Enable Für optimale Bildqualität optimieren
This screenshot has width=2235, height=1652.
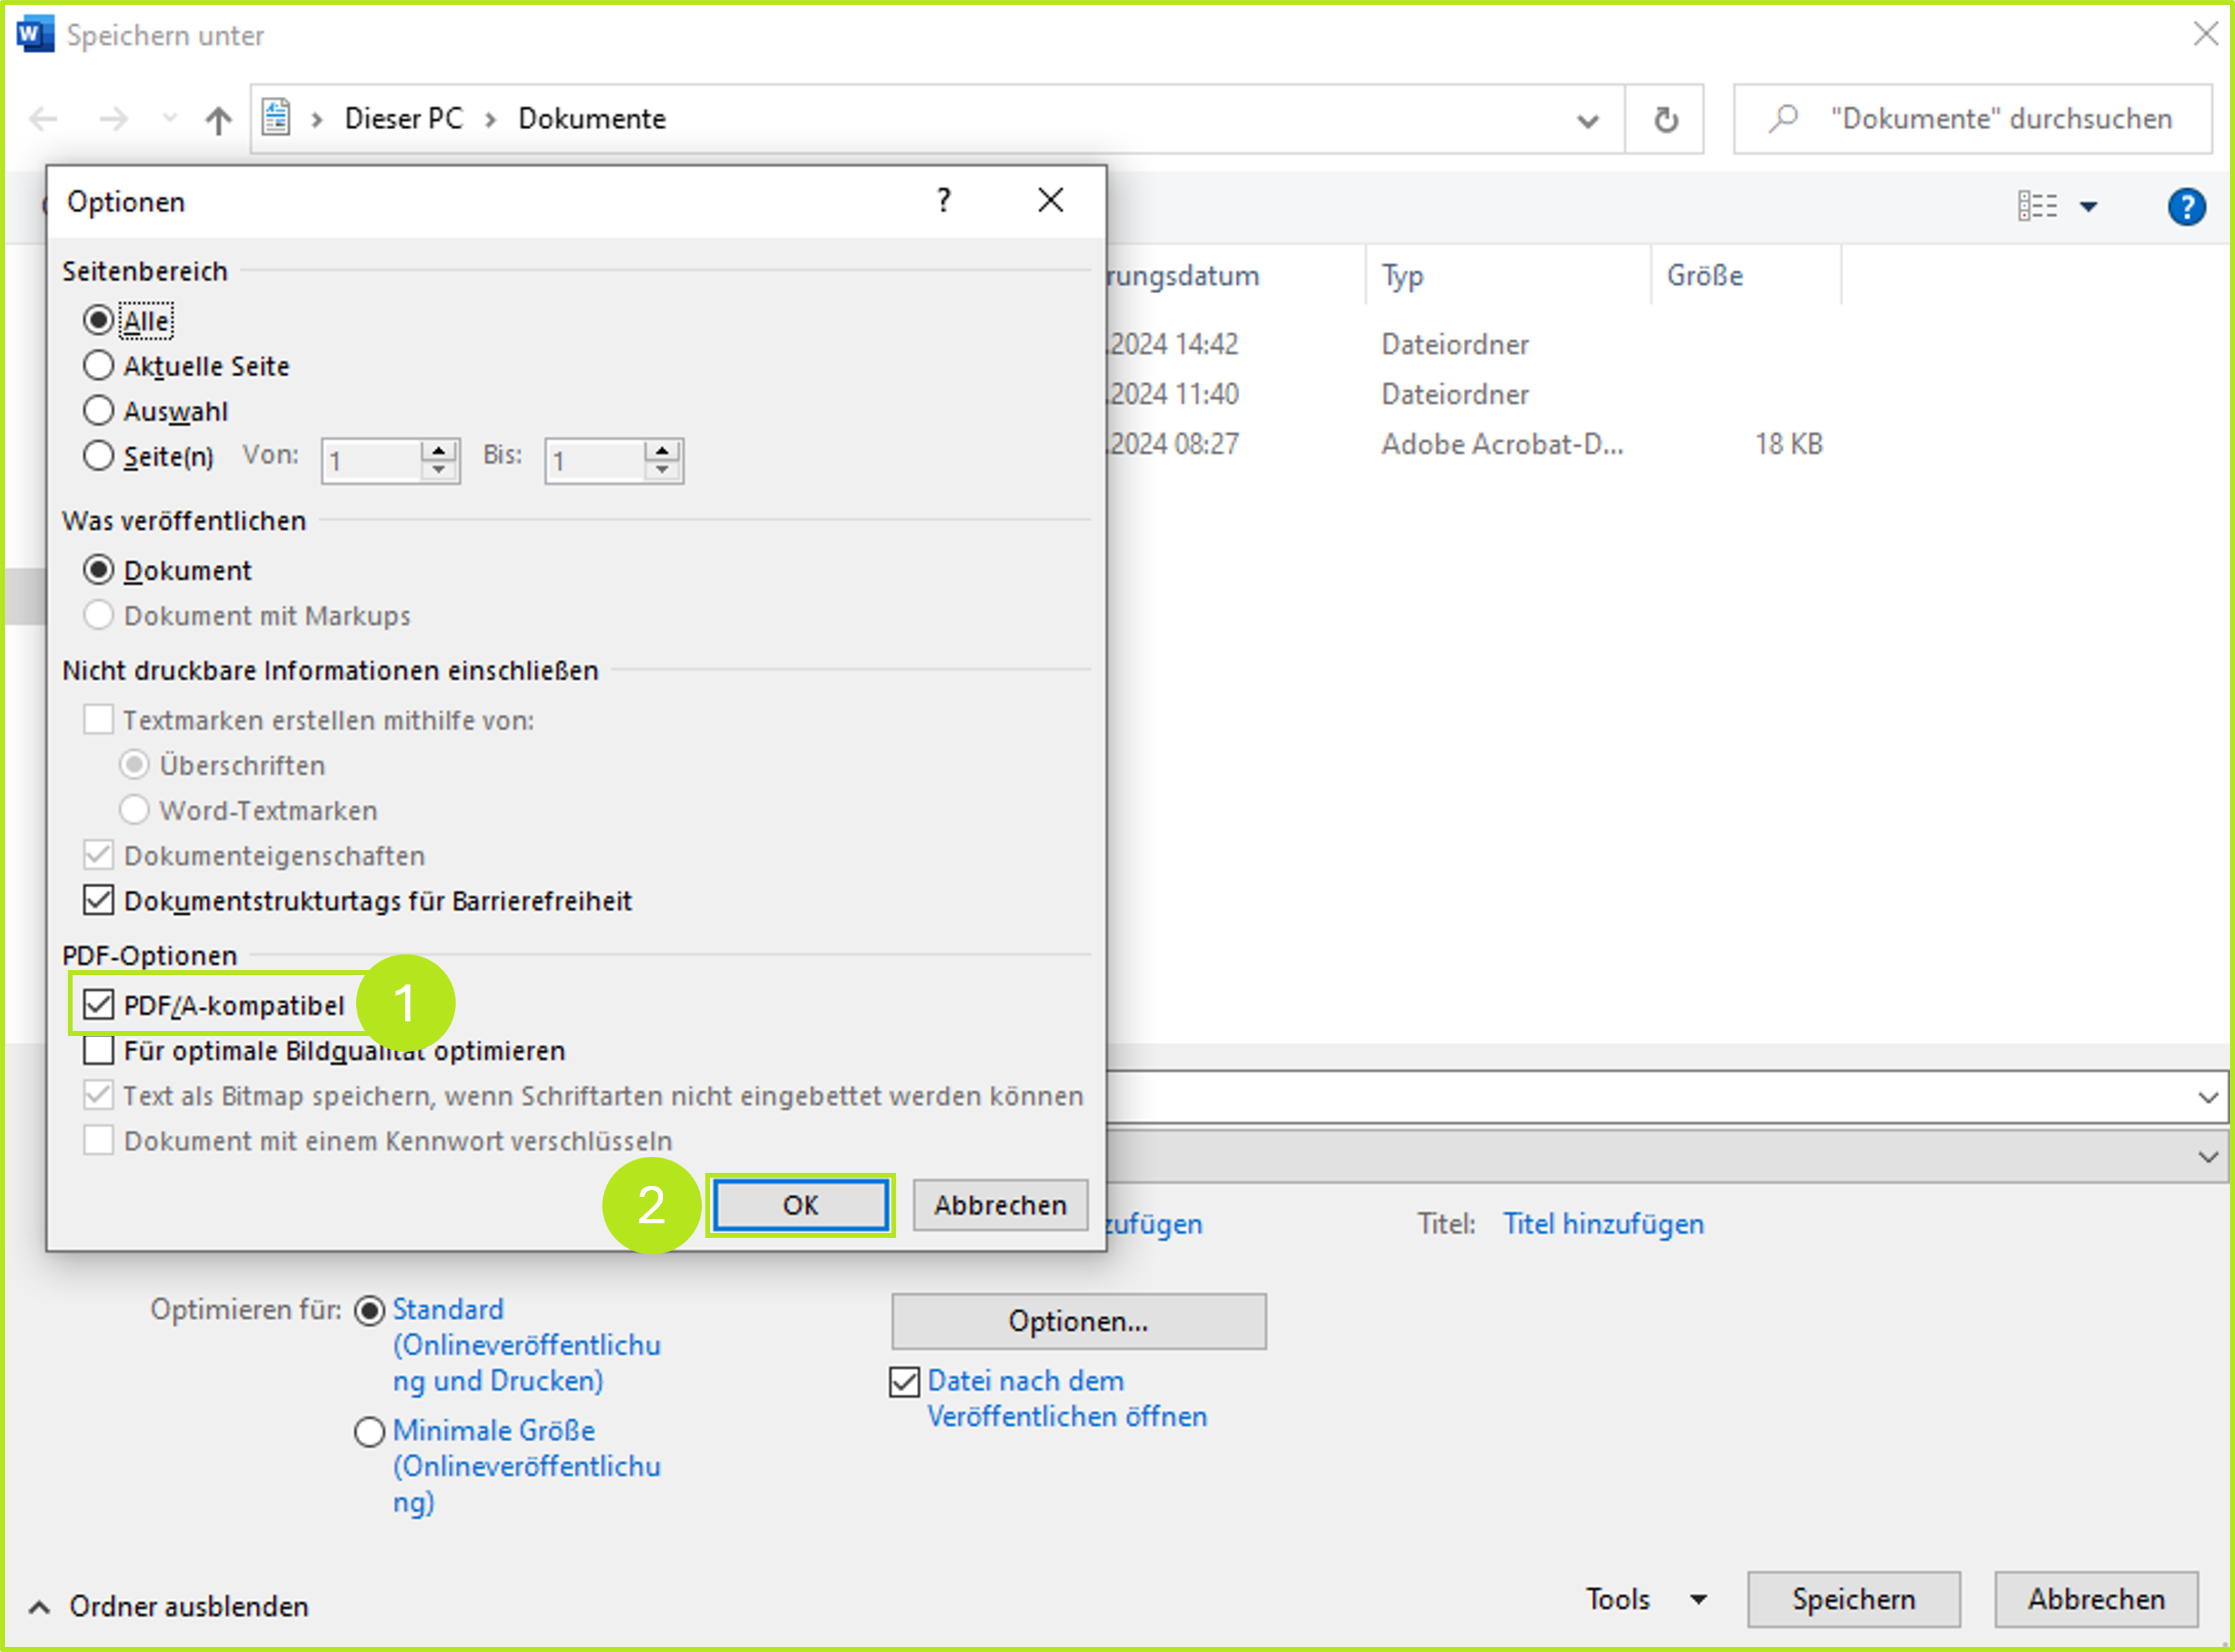coord(99,1051)
